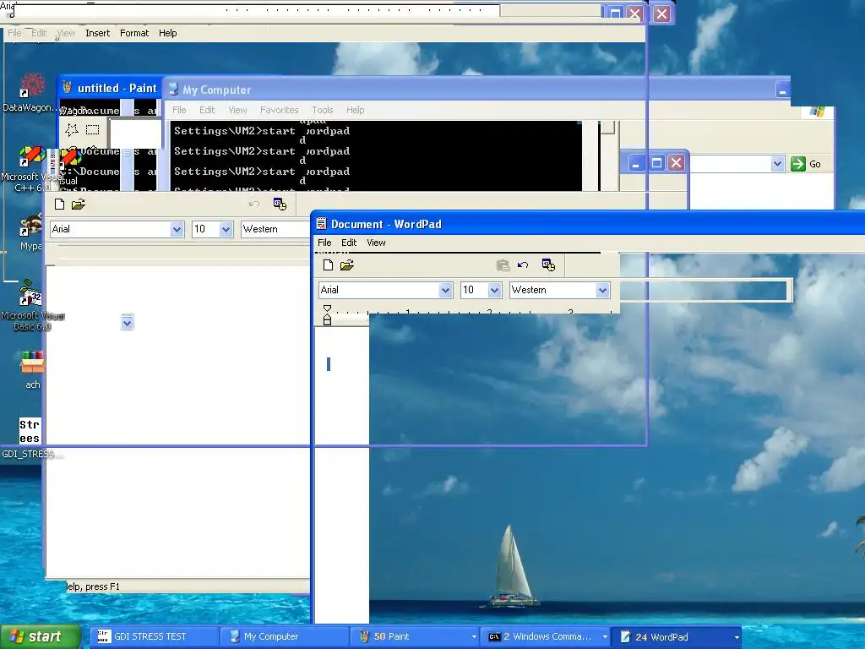Open Favorites menu in My Computer
Viewport: 865px width, 649px height.
[x=279, y=110]
